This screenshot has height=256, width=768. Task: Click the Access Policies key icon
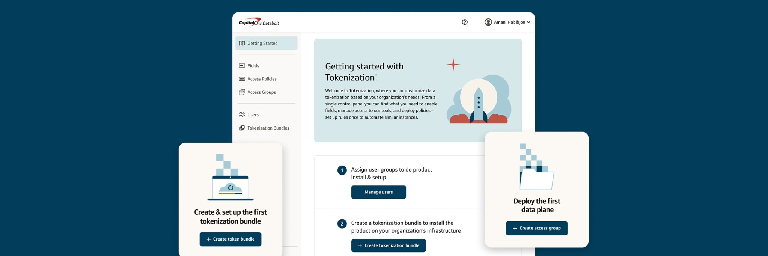click(x=242, y=79)
